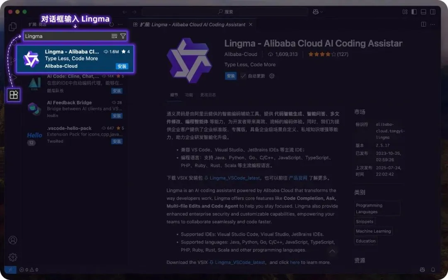
Task: Open Chinese Lingma_VSCode_latest download link
Action: (x=234, y=178)
